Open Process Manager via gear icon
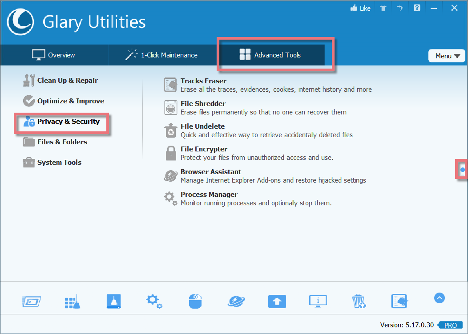 point(170,198)
